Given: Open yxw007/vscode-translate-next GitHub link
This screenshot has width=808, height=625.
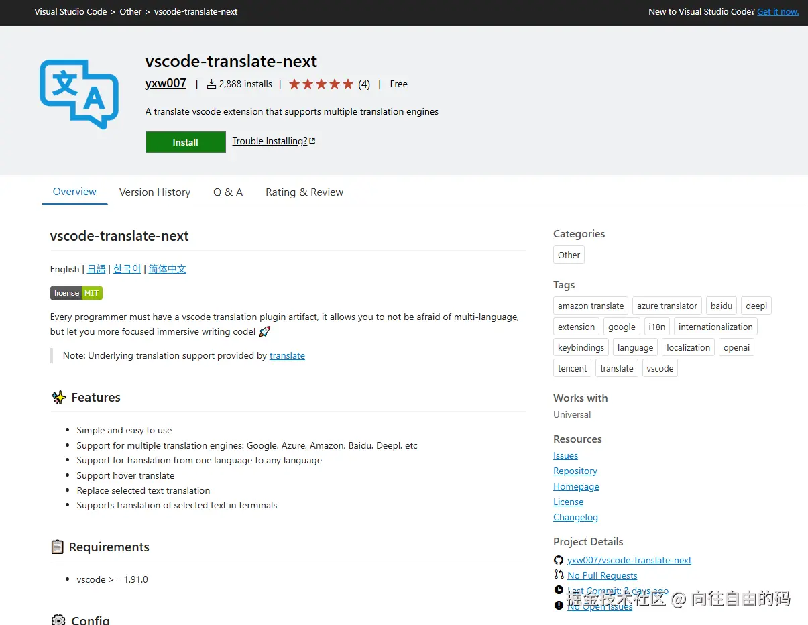Looking at the screenshot, I should pos(629,560).
